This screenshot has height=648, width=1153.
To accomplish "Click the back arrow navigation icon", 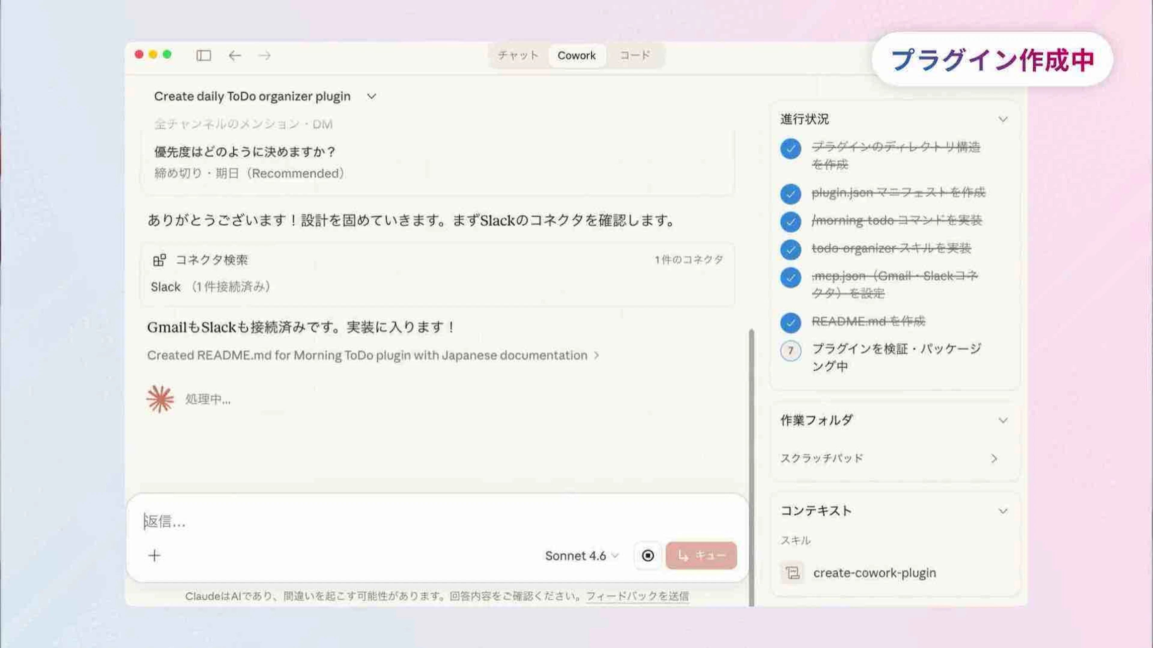I will pos(235,56).
